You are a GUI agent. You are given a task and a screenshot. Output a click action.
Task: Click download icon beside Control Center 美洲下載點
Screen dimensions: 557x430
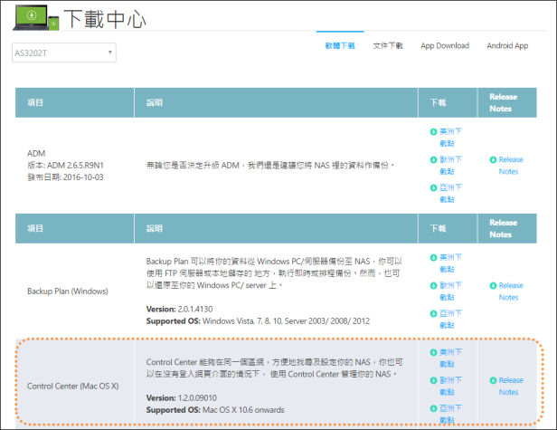434,352
